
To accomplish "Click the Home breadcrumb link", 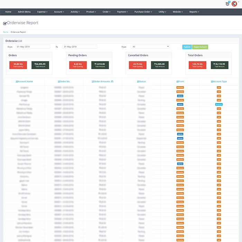I will pos(6,32).
